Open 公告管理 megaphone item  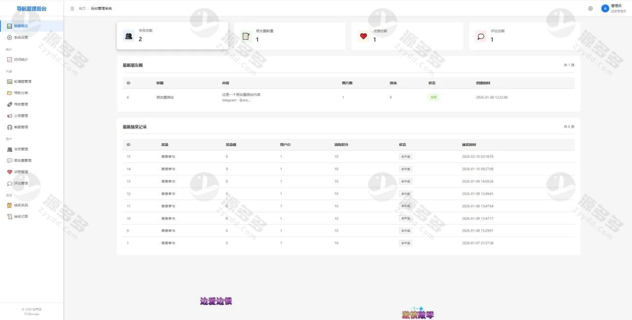21,116
